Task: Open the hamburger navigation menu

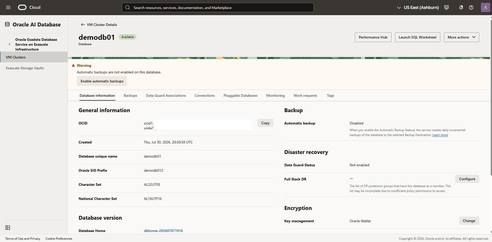Action: (8, 7)
